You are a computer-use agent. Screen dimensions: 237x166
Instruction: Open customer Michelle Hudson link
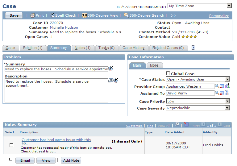(x=64, y=27)
